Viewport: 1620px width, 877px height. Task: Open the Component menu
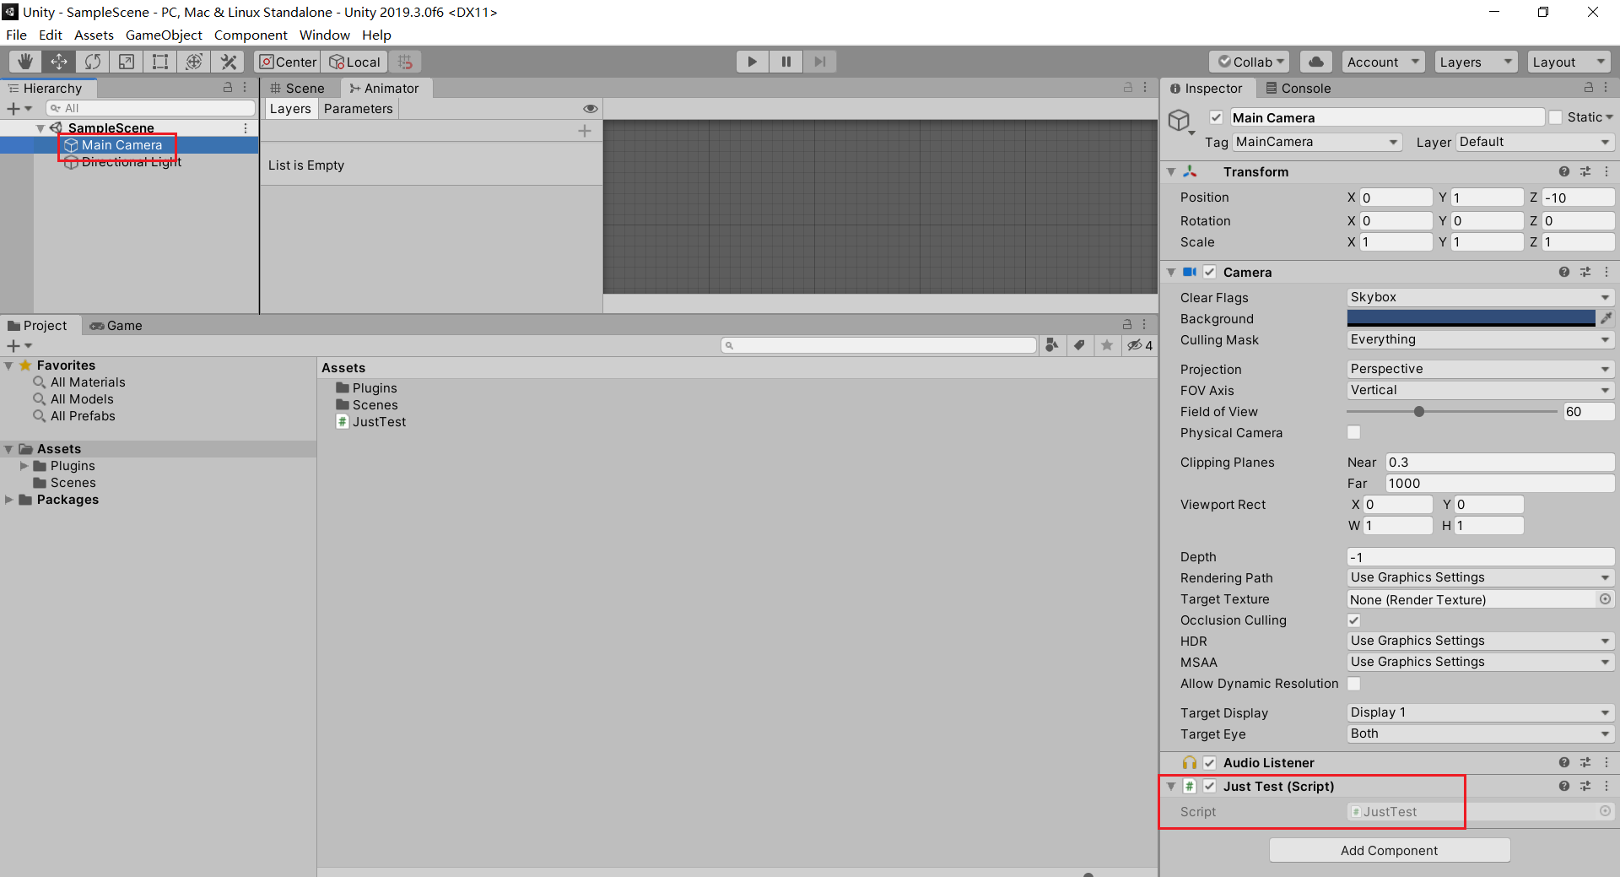251,35
